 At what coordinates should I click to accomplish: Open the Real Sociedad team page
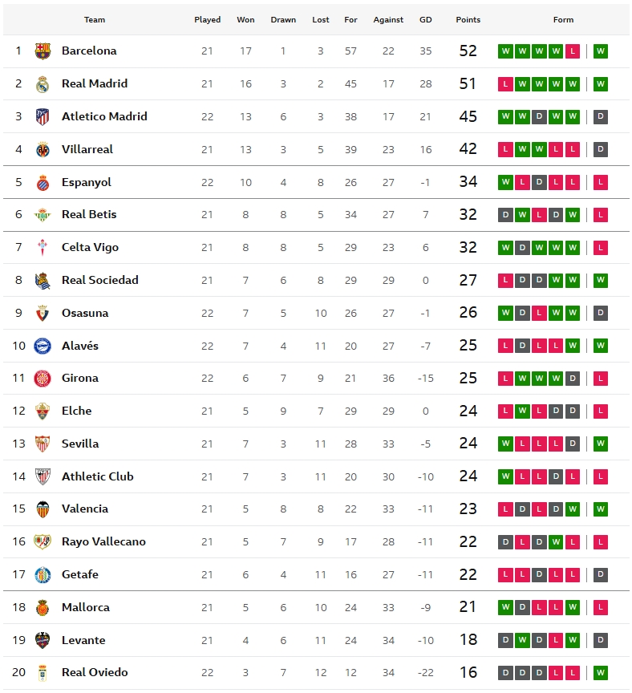coord(99,280)
